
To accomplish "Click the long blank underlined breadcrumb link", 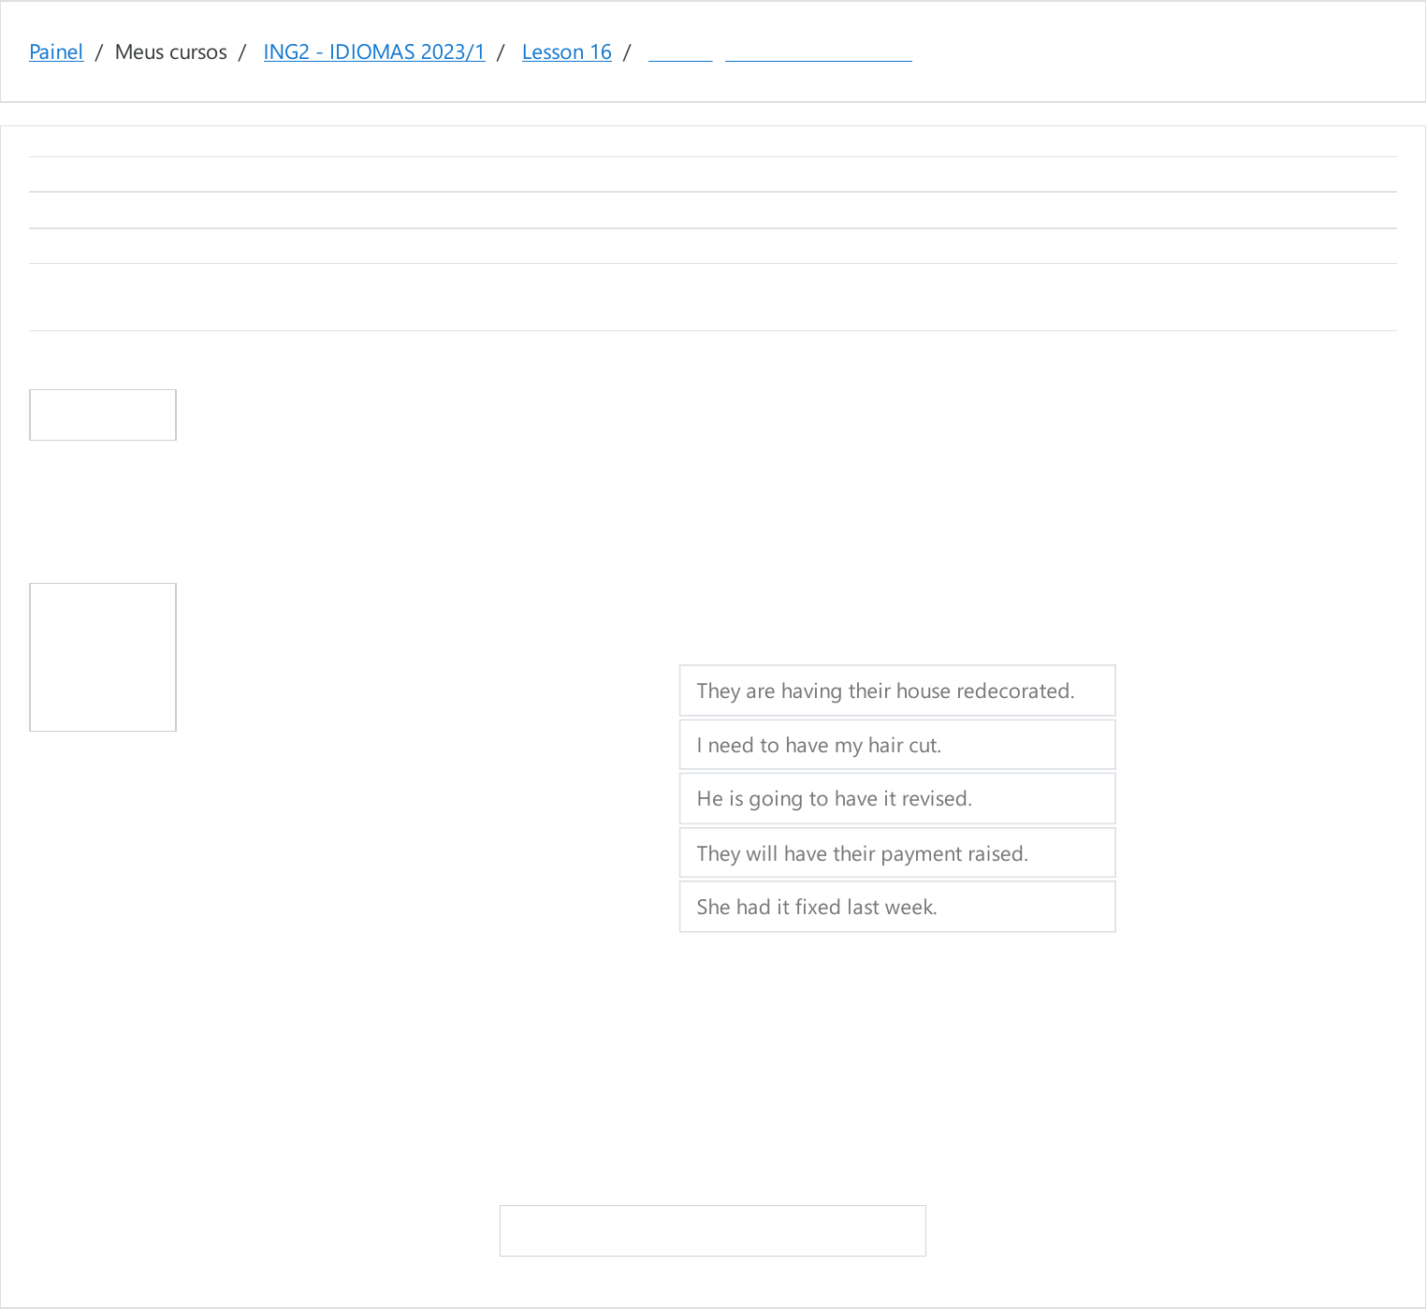I will tap(818, 53).
